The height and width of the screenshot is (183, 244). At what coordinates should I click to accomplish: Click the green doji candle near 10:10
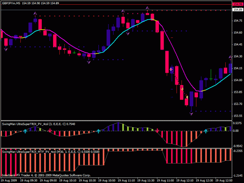click(x=74, y=53)
